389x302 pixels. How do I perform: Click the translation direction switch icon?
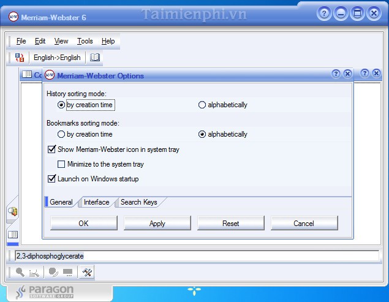pyautogui.click(x=20, y=58)
